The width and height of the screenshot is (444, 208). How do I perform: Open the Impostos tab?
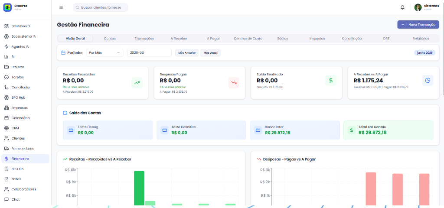click(317, 38)
